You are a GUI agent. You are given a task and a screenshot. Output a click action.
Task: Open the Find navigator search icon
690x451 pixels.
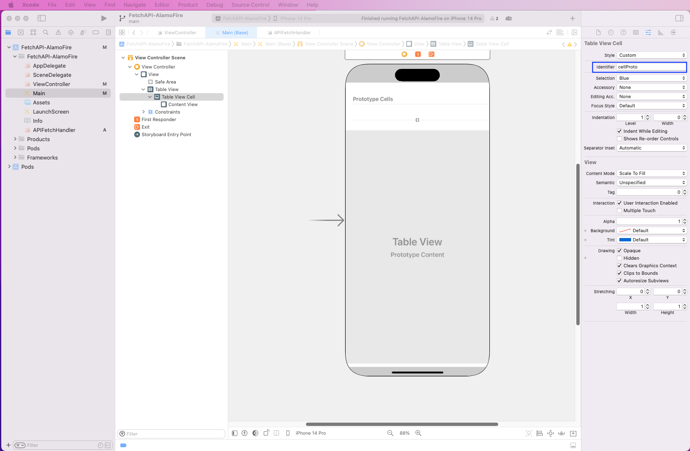[x=46, y=33]
